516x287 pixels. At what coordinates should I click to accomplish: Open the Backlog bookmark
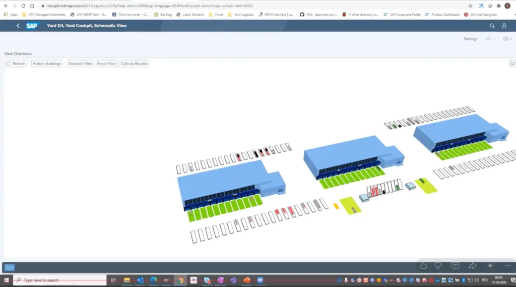click(x=163, y=15)
